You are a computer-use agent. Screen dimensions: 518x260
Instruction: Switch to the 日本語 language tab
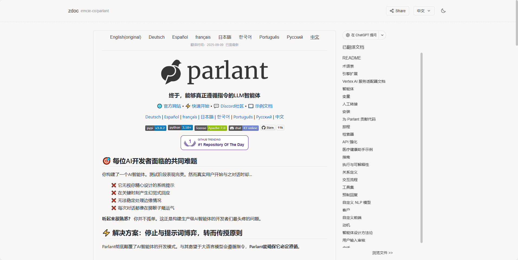click(225, 37)
